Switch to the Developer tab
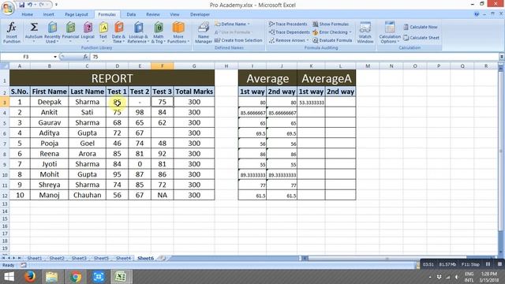The image size is (505, 284). click(200, 14)
